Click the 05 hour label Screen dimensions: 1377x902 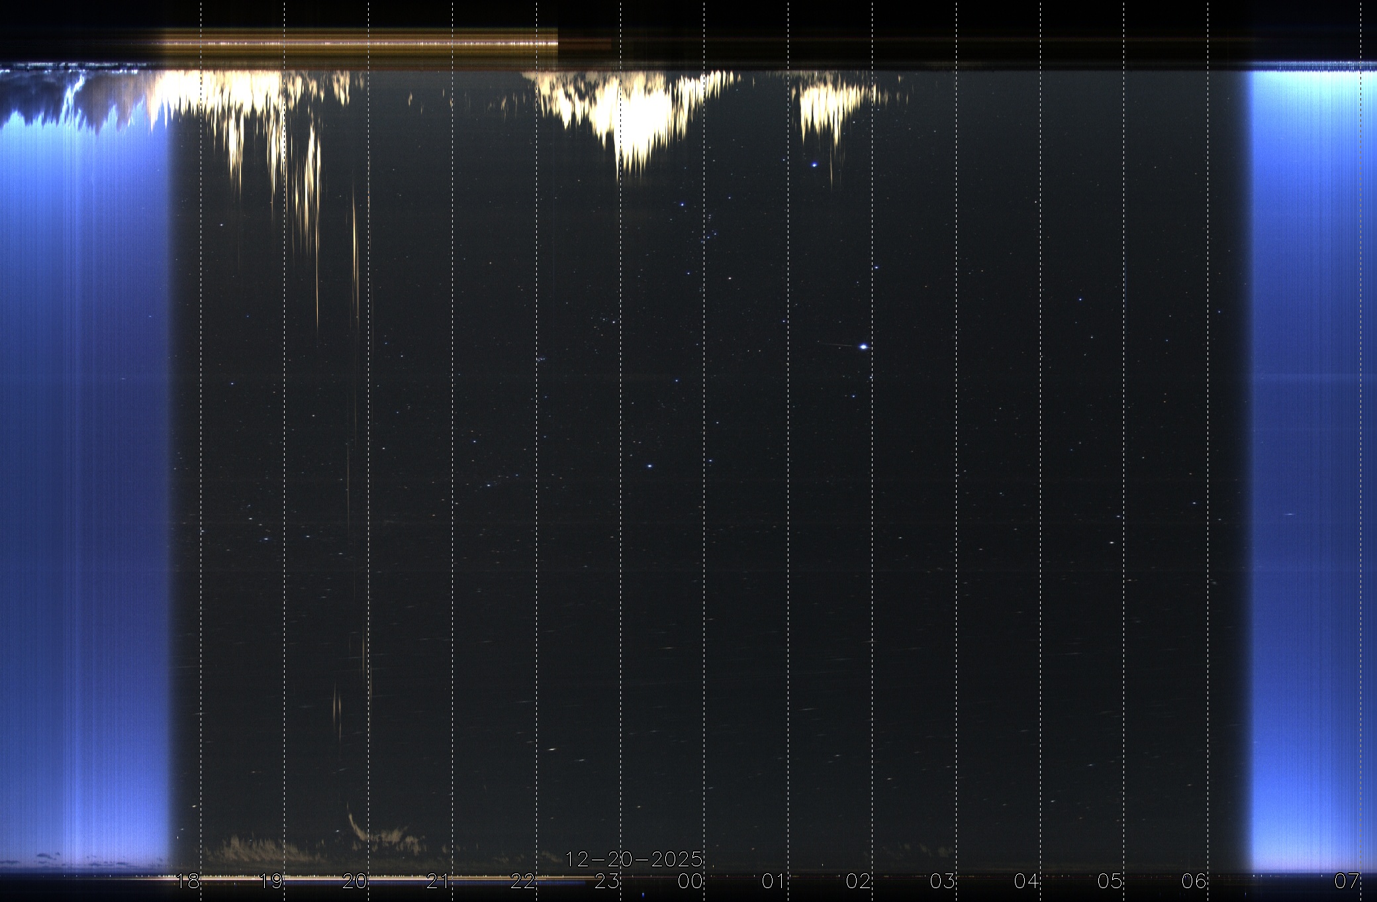(1110, 881)
